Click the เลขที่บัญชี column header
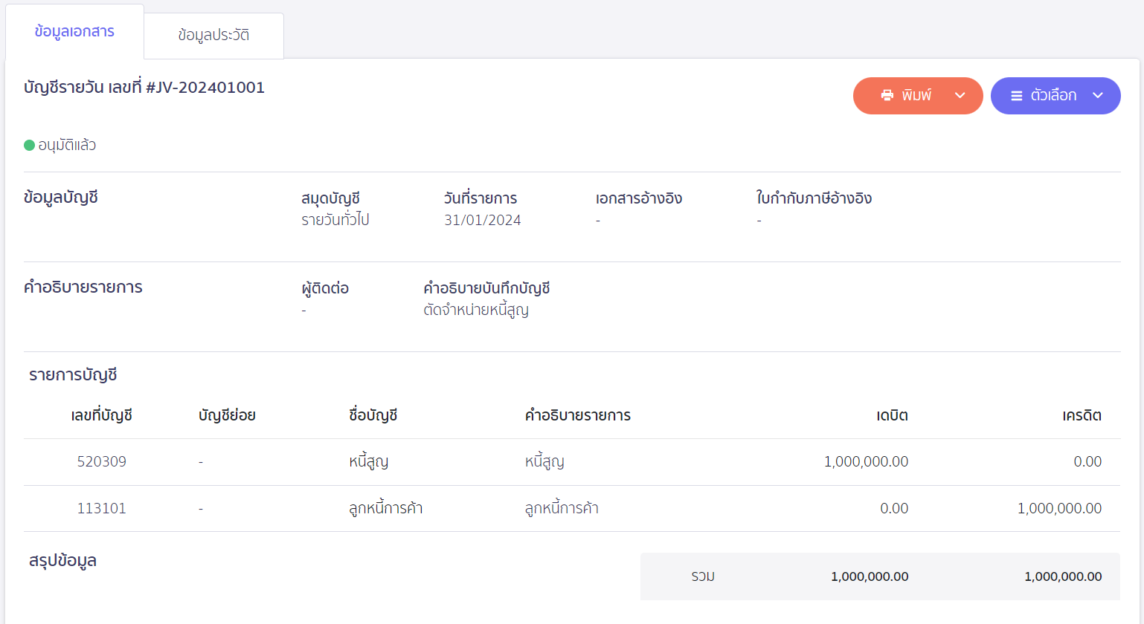Image resolution: width=1144 pixels, height=624 pixels. click(102, 415)
